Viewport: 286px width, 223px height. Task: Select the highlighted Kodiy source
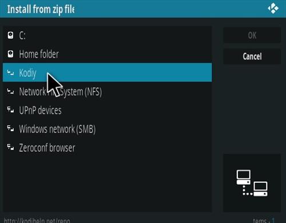(107, 73)
